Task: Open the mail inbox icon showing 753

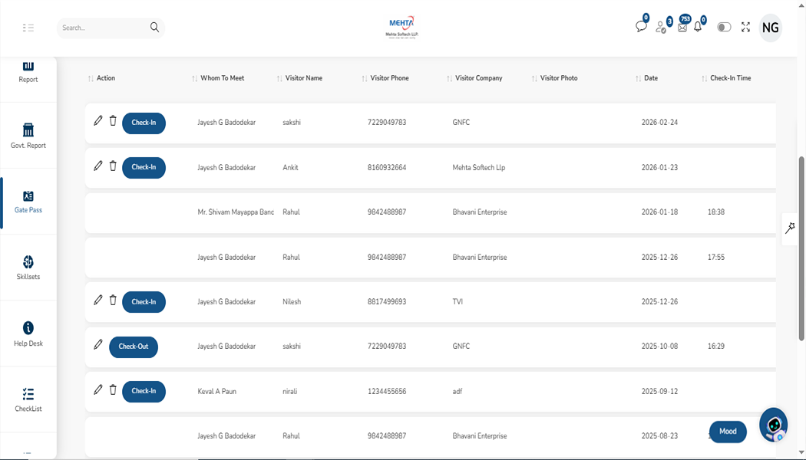Action: coord(682,27)
